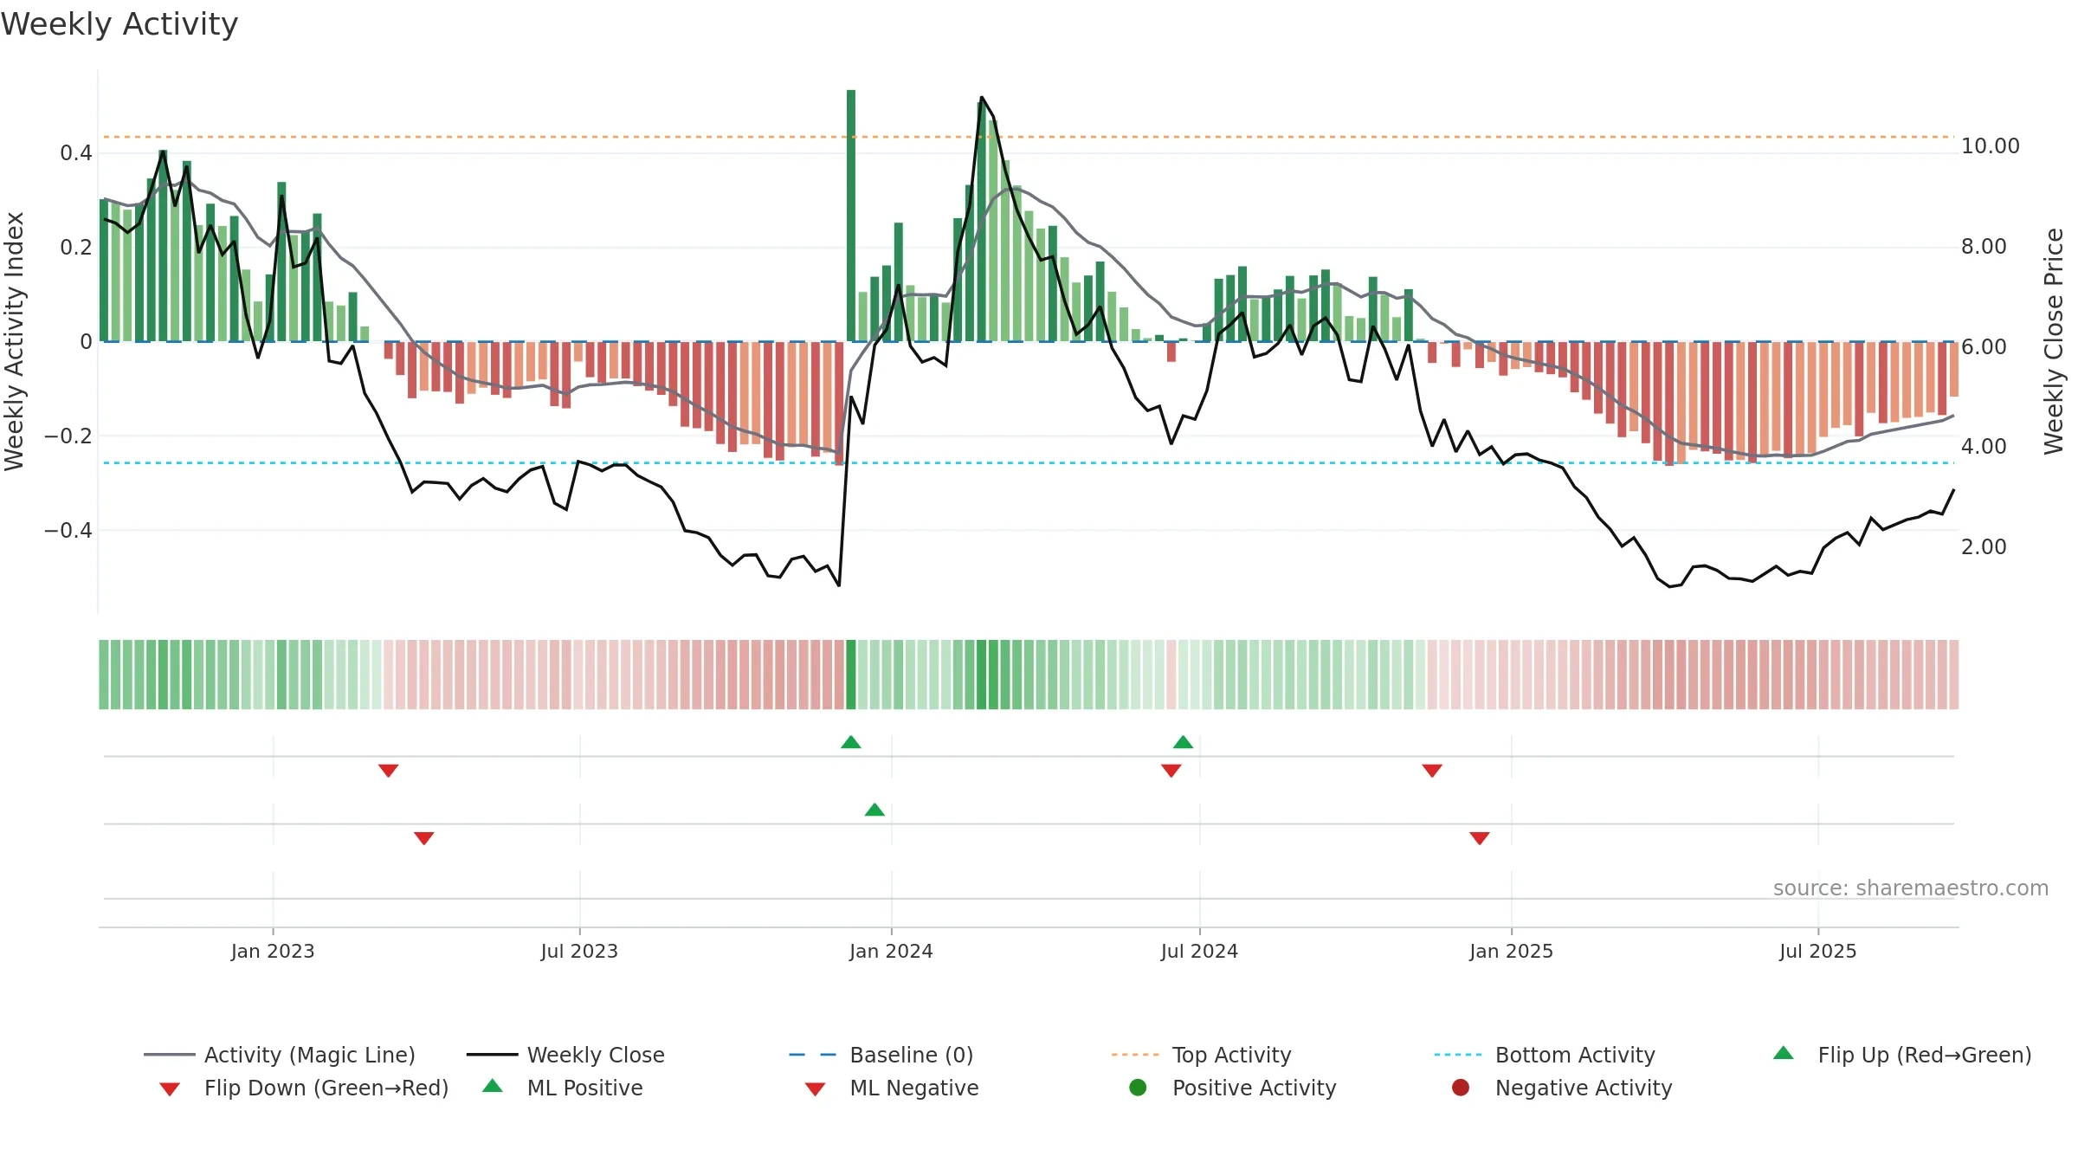This screenshot has height=1169, width=2078.
Task: Click the Jul 2025 x-axis label
Action: coord(1818,952)
